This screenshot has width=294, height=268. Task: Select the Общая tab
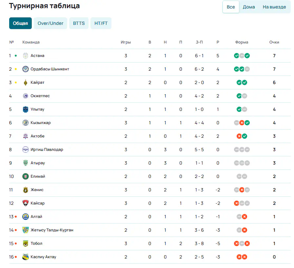(x=20, y=23)
